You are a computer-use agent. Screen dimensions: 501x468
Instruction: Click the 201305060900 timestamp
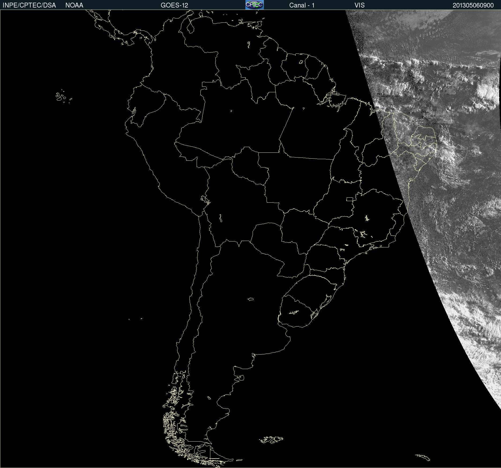473,5
